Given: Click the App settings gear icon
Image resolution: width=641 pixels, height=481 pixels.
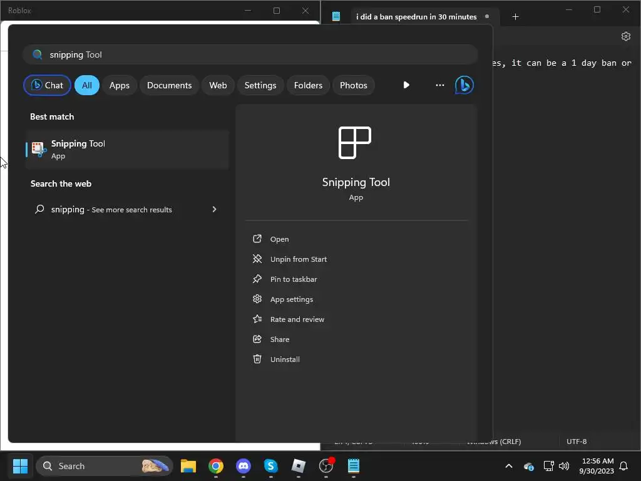Looking at the screenshot, I should click(257, 299).
